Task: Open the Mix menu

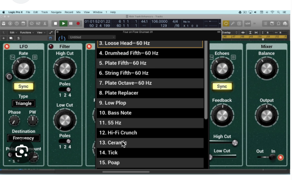Action: [x=79, y=12]
